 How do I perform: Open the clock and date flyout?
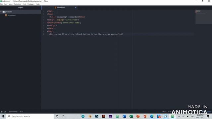point(200,116)
